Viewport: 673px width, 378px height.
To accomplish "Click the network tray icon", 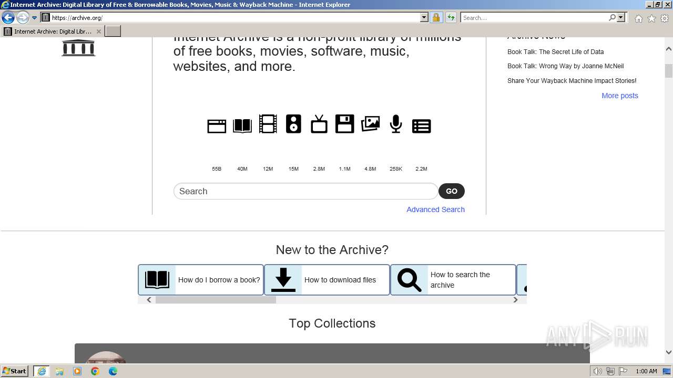I will pos(610,371).
